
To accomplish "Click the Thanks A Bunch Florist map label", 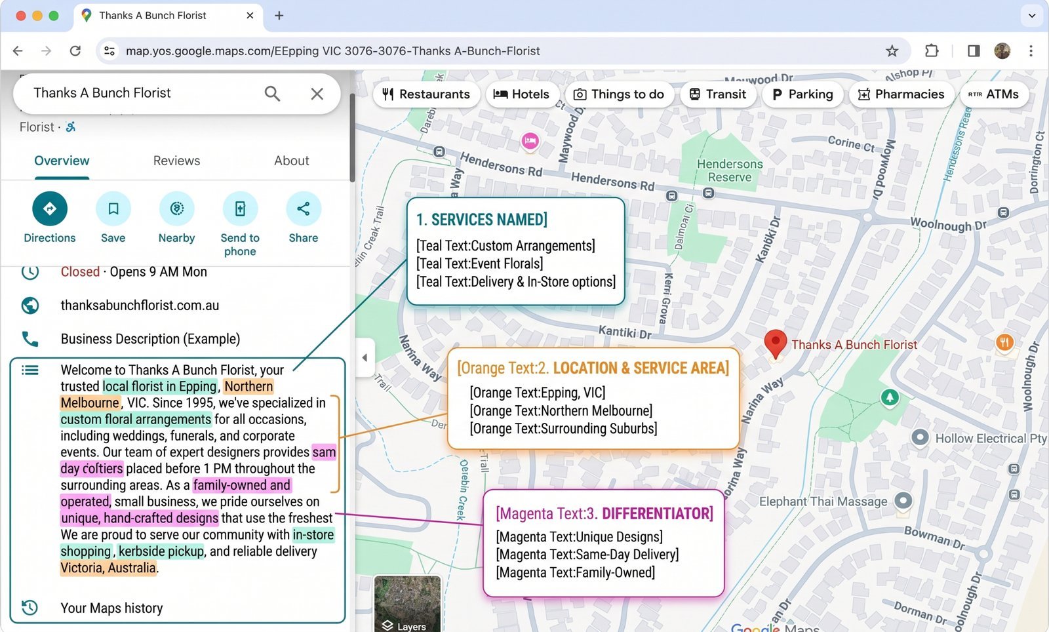I will click(854, 345).
